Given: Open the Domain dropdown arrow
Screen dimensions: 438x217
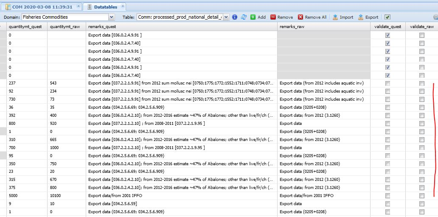Looking at the screenshot, I should [x=112, y=17].
